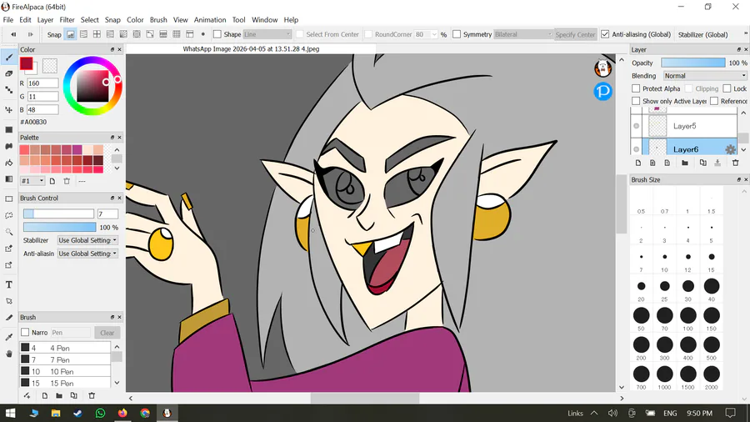Hide Layer5 using its visibility dot
Screen dimensions: 750x422
click(x=637, y=126)
